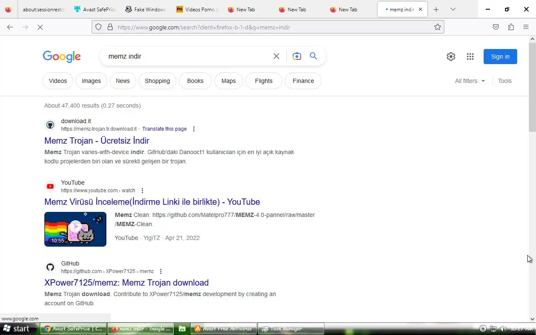Open the Firefox extensions menu
The height and width of the screenshot is (335, 536).
coord(511,27)
